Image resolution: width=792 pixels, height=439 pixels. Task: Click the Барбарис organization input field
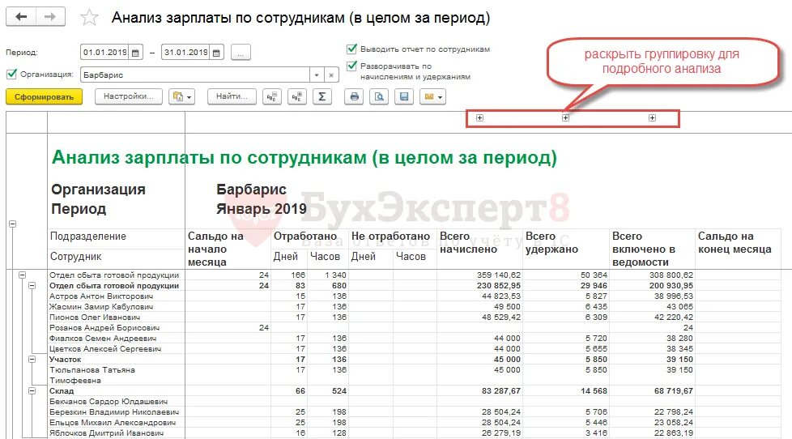pos(194,75)
